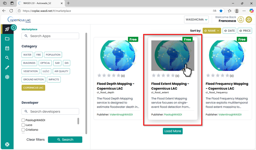Deselect the COPERNICUS LAC category filter
The image size is (256, 150).
pyautogui.click(x=33, y=88)
